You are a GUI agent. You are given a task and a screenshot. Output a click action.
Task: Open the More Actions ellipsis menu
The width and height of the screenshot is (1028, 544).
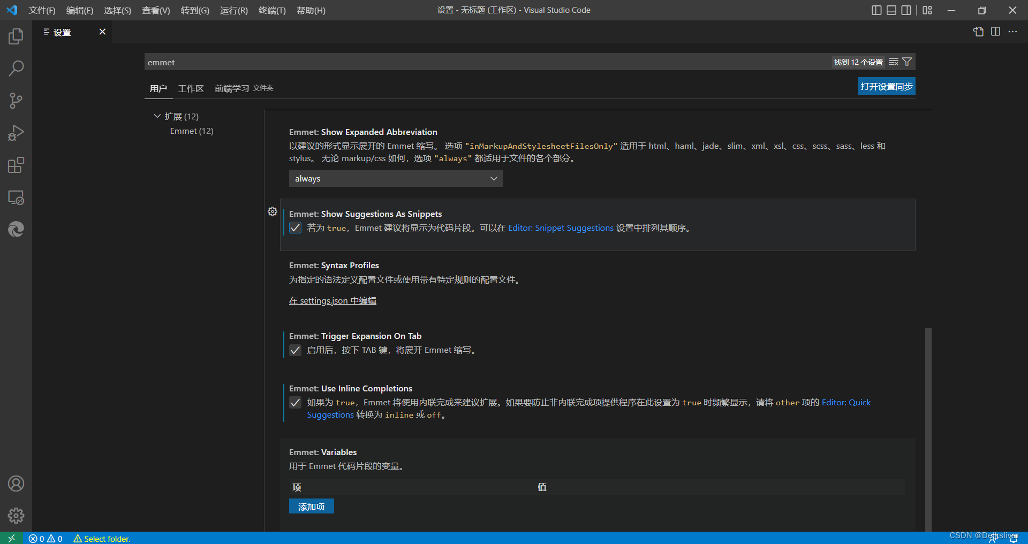click(x=1012, y=32)
